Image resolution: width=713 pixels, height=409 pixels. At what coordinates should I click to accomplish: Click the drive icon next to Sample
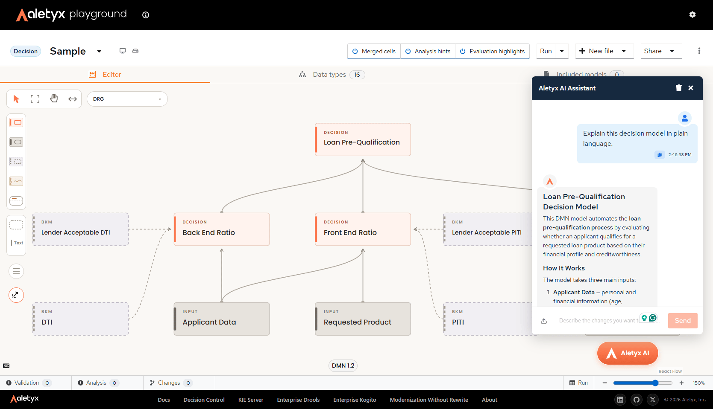click(x=135, y=51)
